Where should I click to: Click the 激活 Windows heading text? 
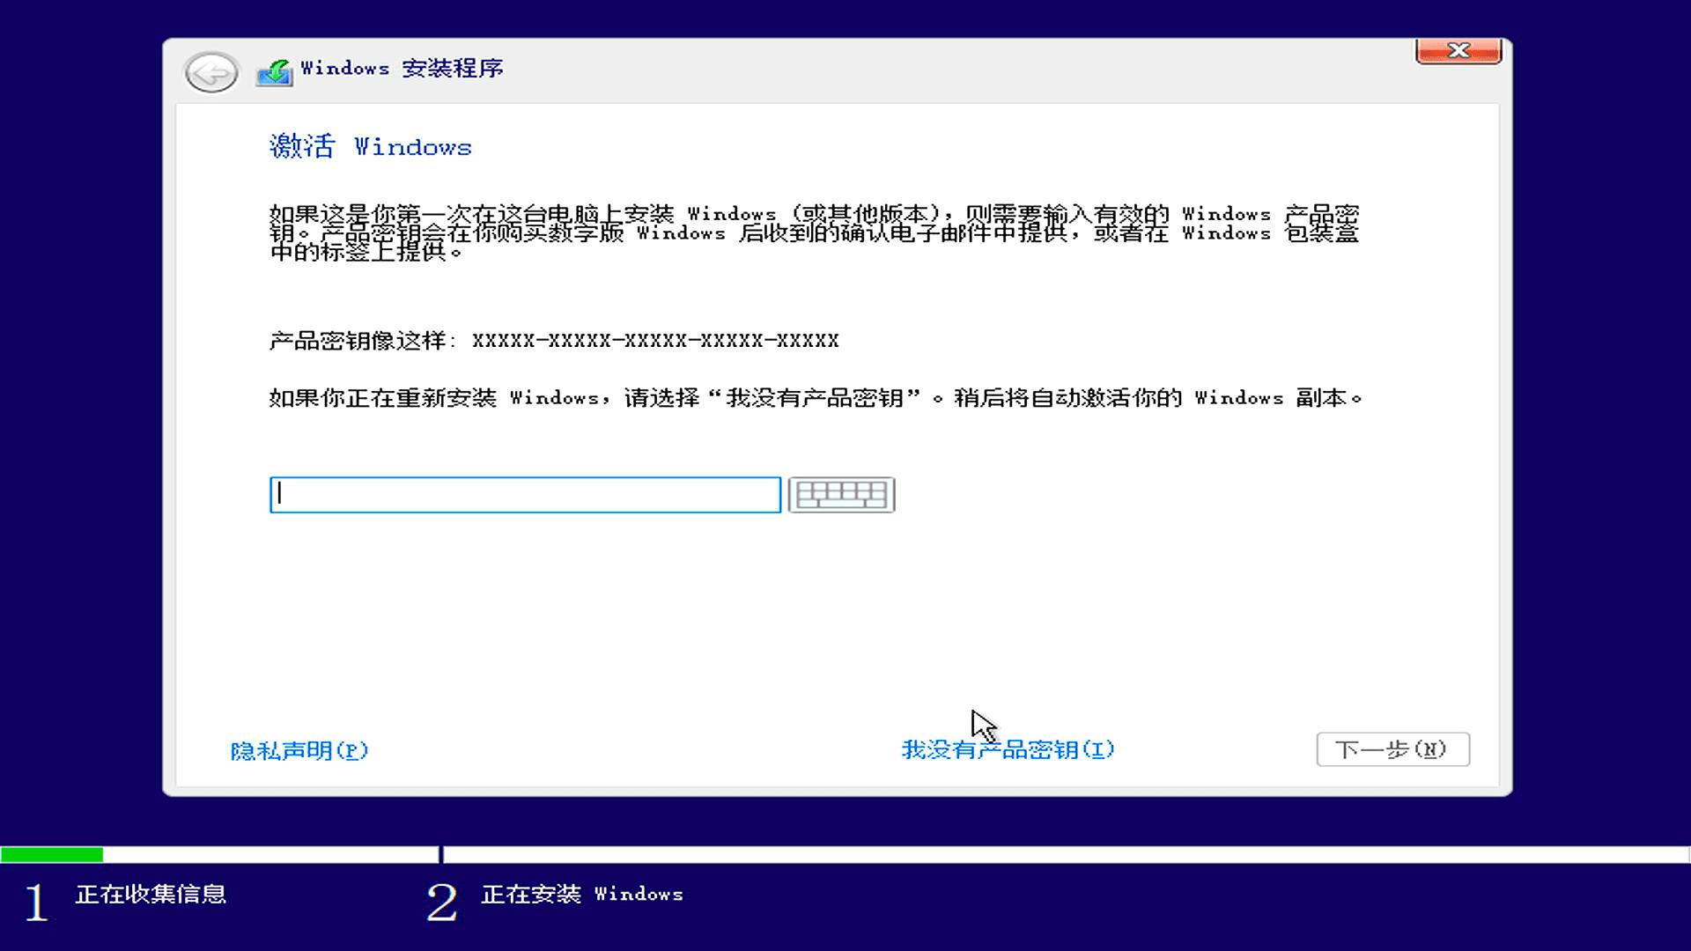(370, 145)
